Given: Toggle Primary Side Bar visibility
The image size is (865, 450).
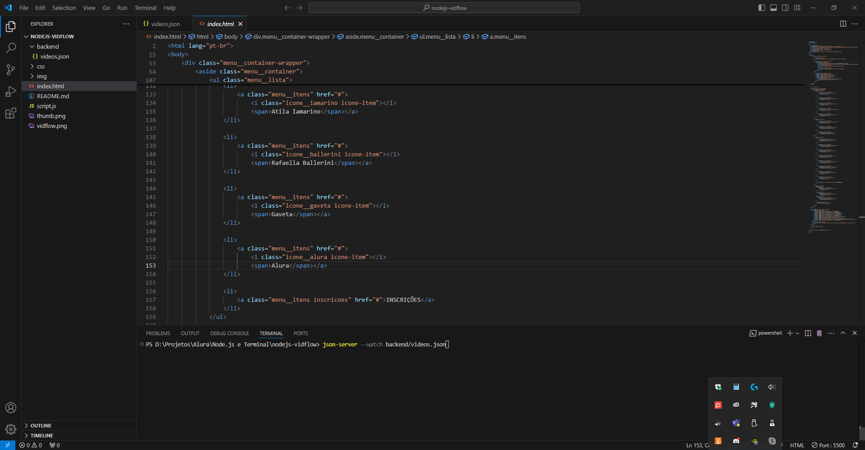Looking at the screenshot, I should tap(762, 8).
